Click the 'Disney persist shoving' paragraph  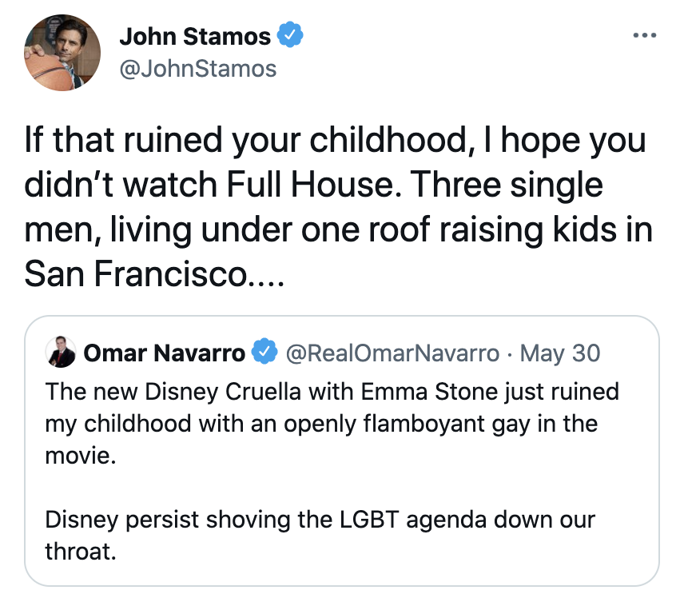pos(320,536)
